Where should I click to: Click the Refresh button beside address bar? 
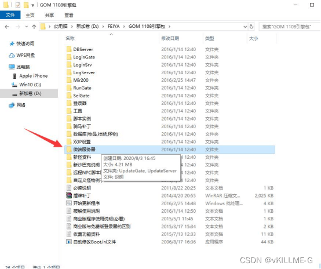click(251, 27)
